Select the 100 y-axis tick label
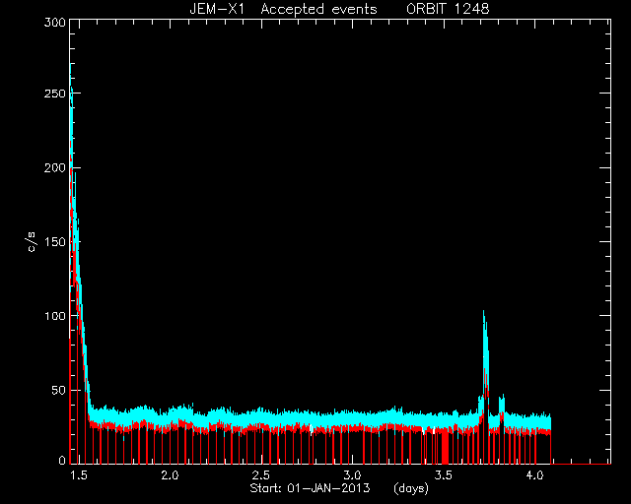 pyautogui.click(x=55, y=316)
